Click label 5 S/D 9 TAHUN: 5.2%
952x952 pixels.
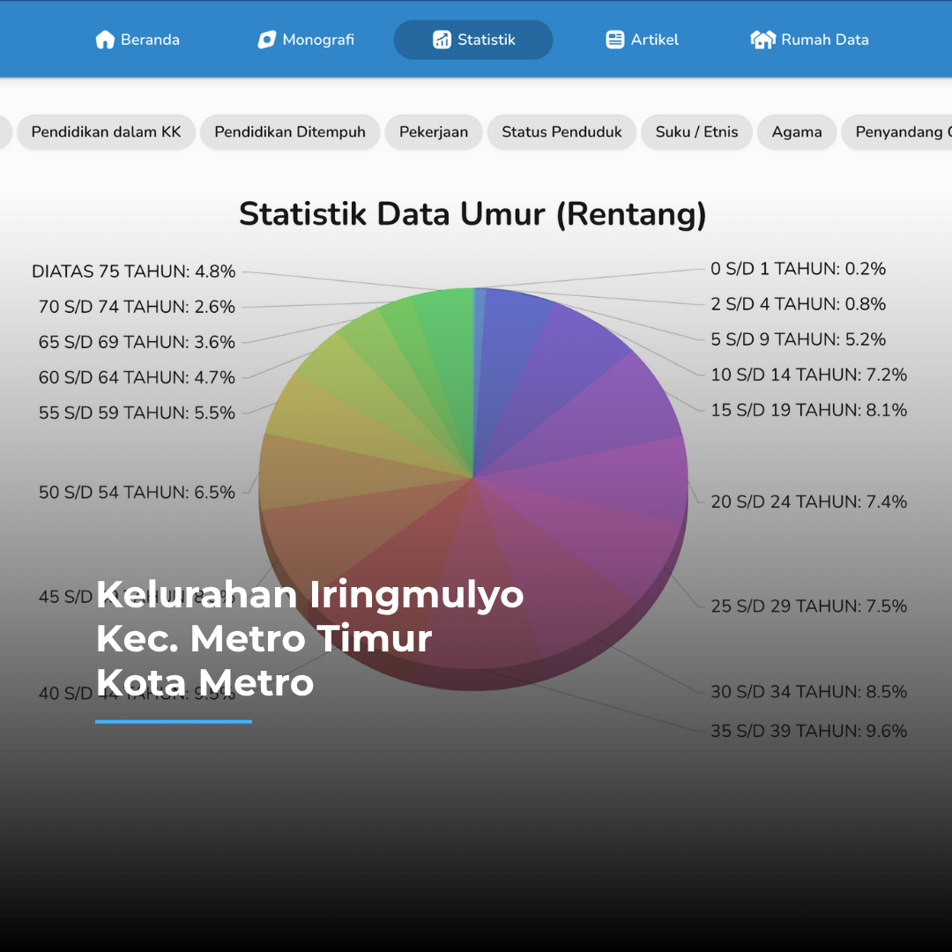[x=798, y=338]
